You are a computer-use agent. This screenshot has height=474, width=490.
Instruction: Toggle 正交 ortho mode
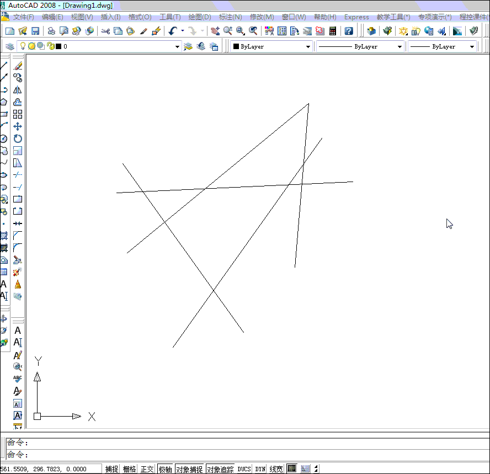147,469
